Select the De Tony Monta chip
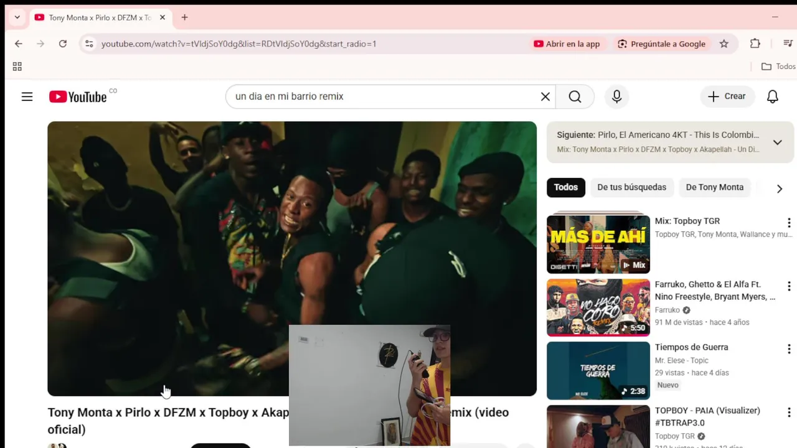Screen dimensions: 797x448 [x=714, y=187]
